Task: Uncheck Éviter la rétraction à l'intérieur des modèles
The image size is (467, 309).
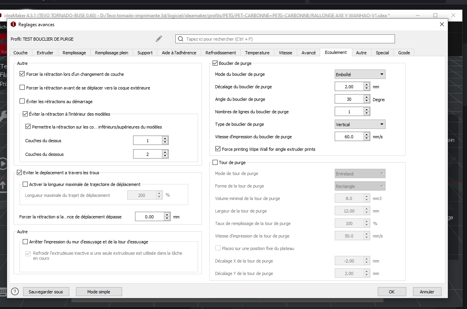Action: [25, 114]
